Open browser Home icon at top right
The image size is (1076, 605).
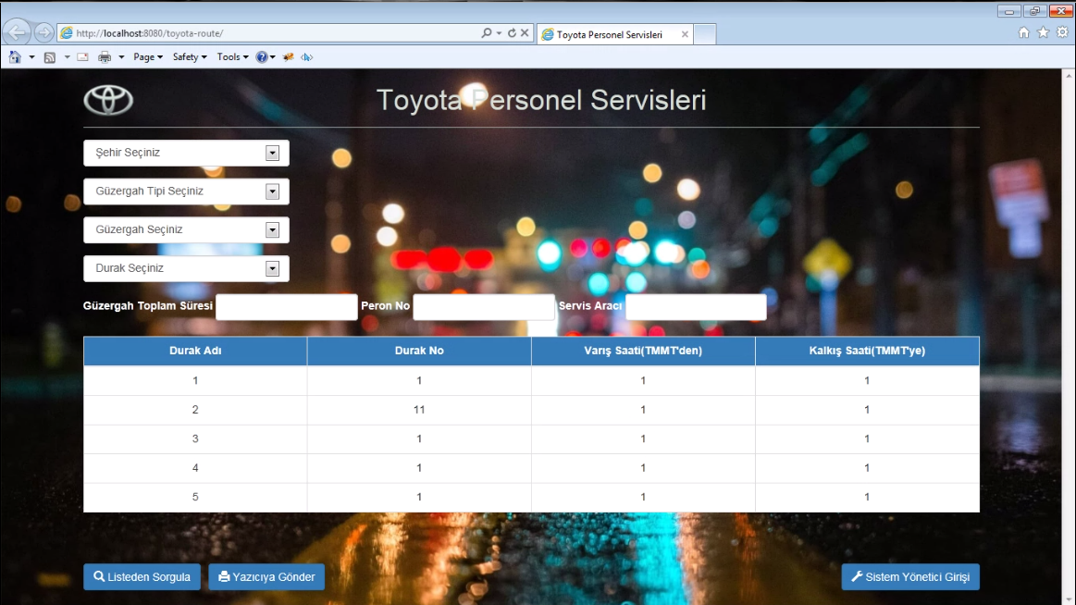(x=1024, y=32)
